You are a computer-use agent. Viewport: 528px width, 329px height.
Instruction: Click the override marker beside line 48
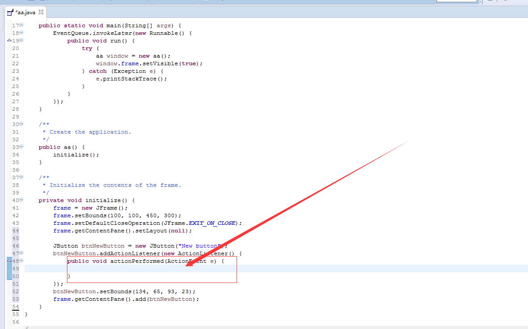point(9,261)
